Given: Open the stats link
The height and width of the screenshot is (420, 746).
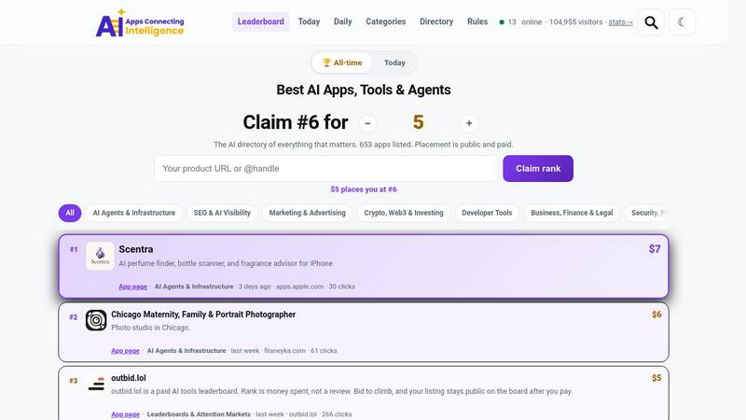Looking at the screenshot, I should (x=620, y=21).
